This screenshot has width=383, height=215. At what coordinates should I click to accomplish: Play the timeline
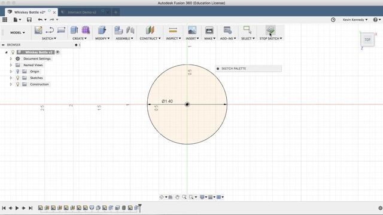pos(17,208)
